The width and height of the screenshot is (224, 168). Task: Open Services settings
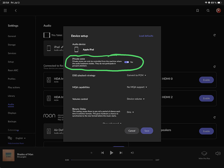coord(12,53)
